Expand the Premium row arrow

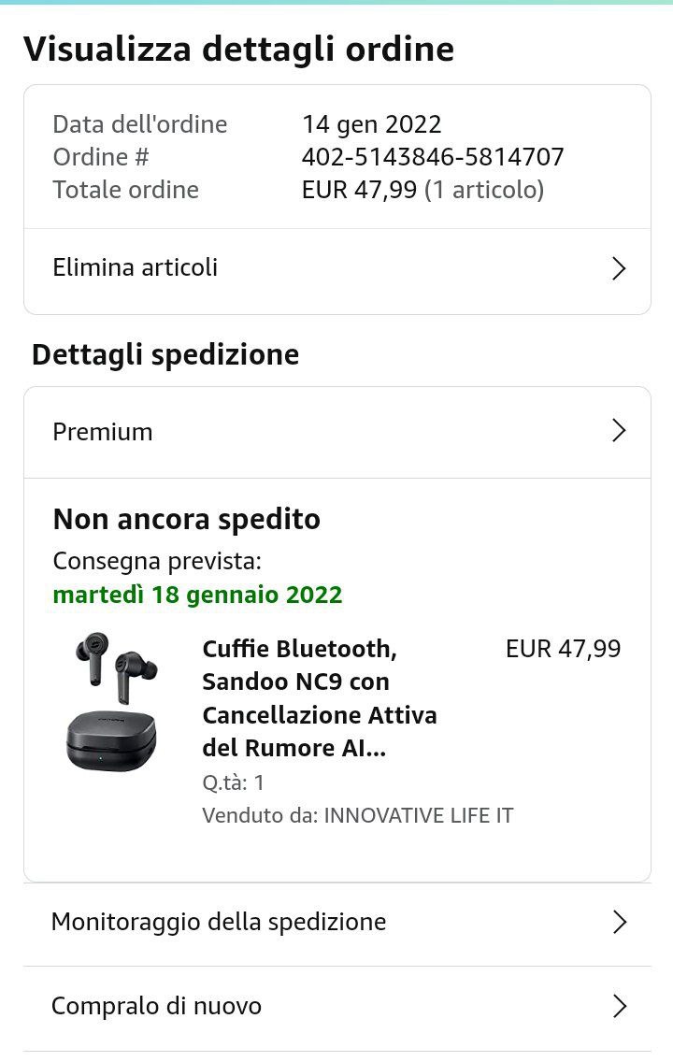[x=618, y=431]
